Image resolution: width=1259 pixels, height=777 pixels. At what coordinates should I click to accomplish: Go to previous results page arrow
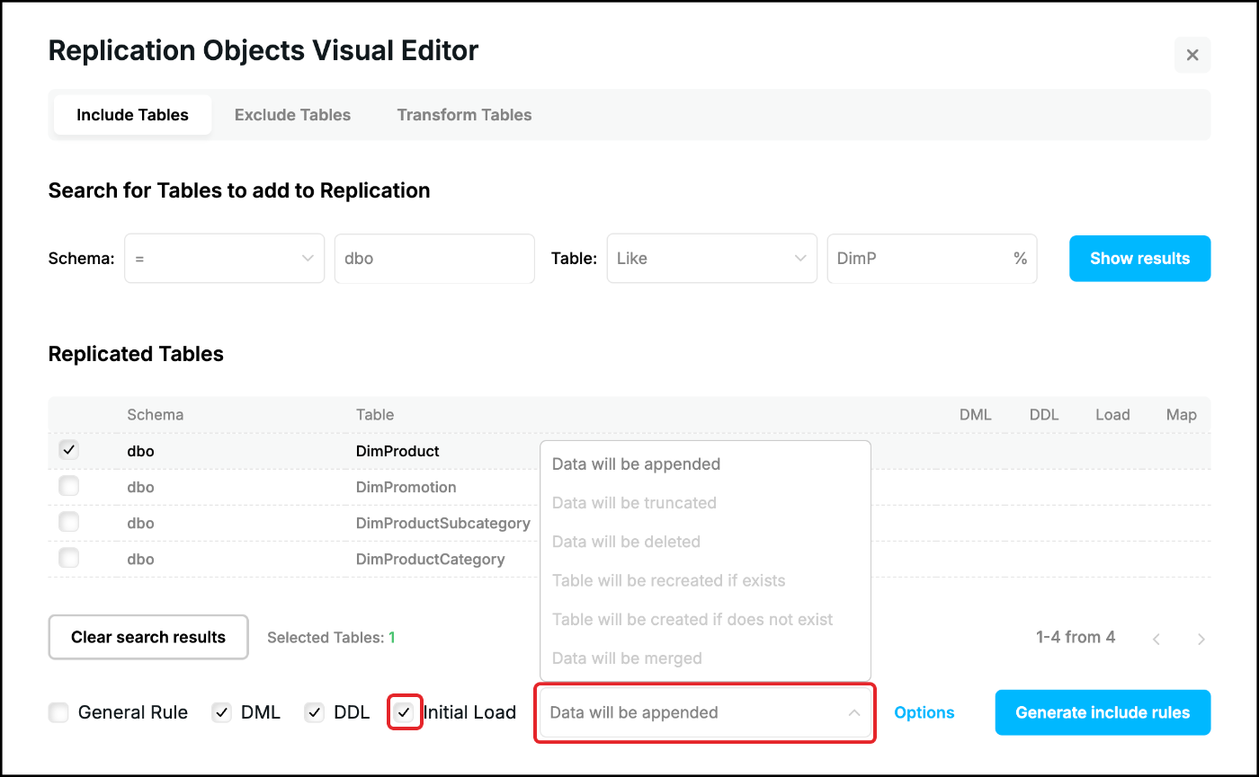(x=1156, y=640)
